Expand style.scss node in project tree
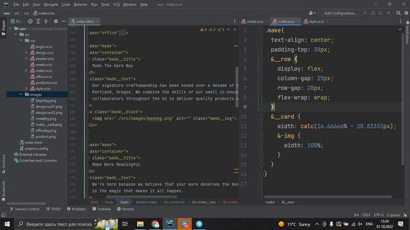The height and width of the screenshot is (230, 410). (26, 88)
